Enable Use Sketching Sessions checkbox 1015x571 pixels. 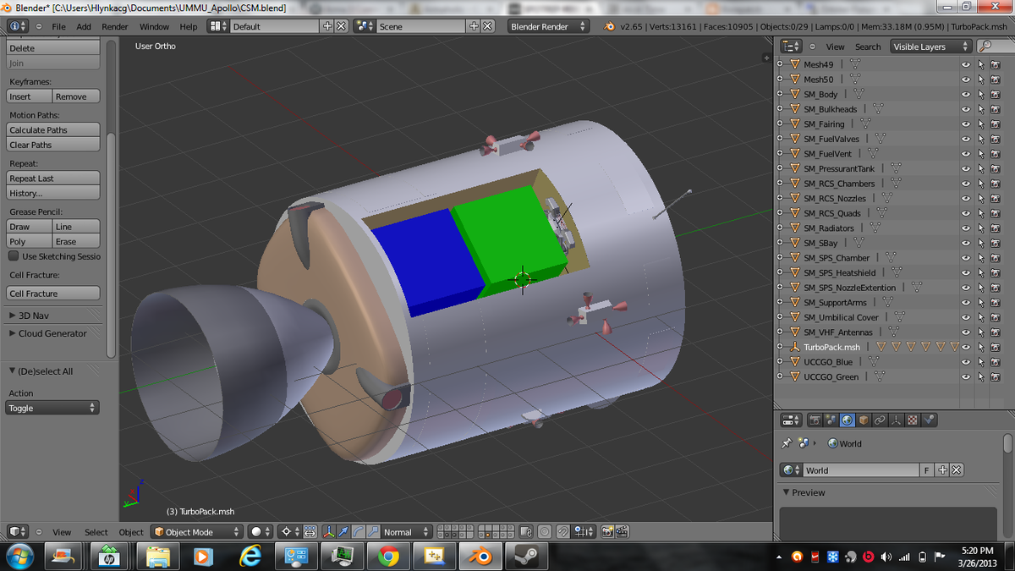pos(14,256)
